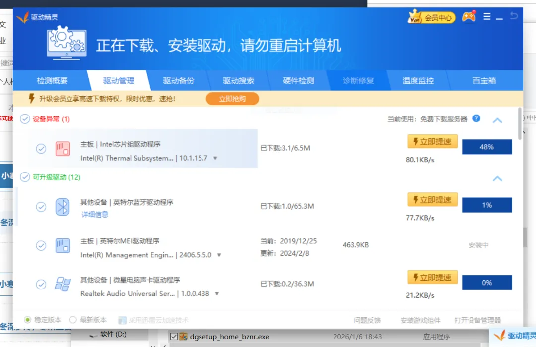This screenshot has width=536, height=347.
Task: Toggle the 设备异常 group checkbox
Action: 25,119
